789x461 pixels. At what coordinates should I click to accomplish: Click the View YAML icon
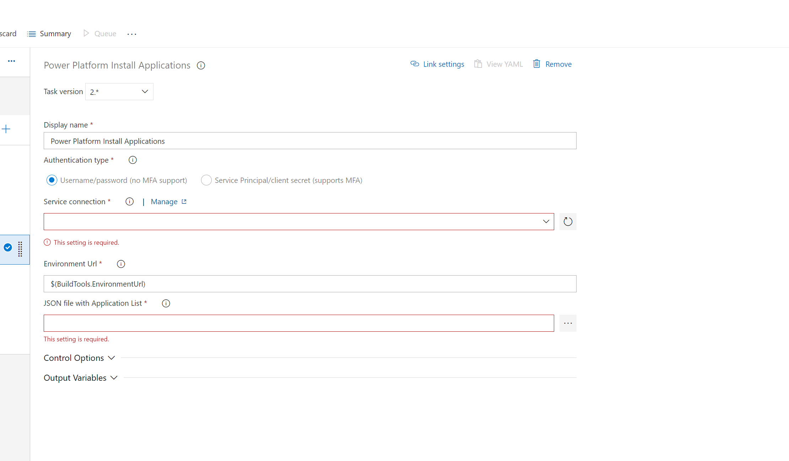(x=478, y=64)
